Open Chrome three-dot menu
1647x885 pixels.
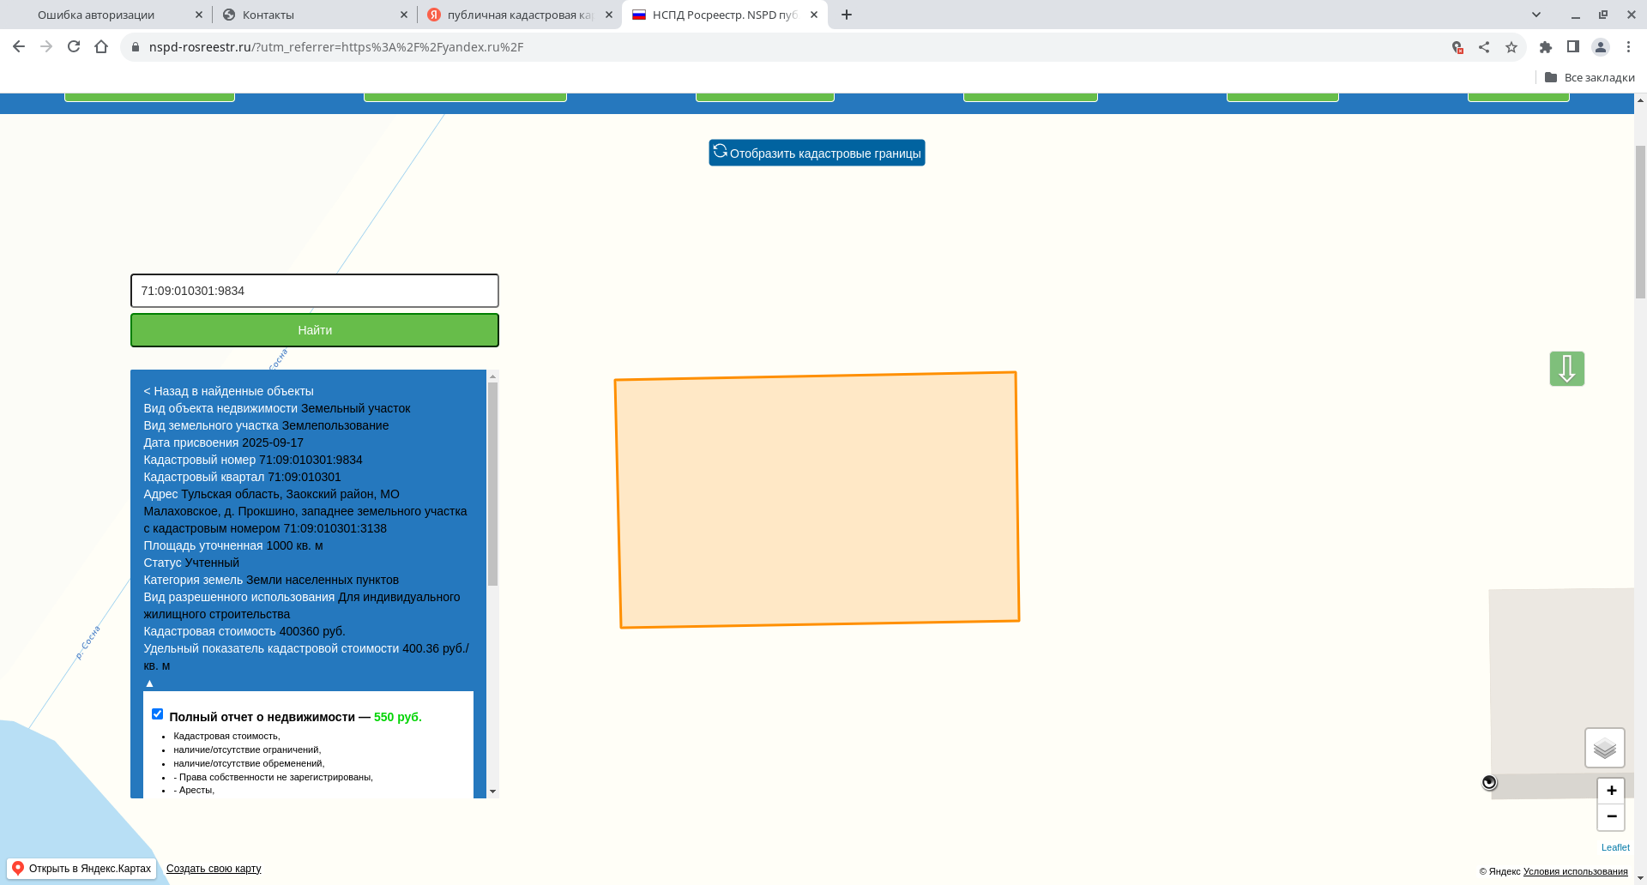1628,47
